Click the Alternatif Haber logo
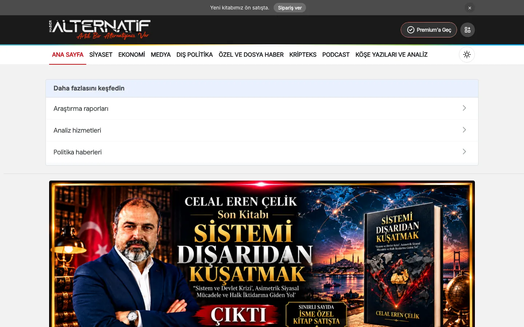This screenshot has height=327, width=524. click(100, 29)
